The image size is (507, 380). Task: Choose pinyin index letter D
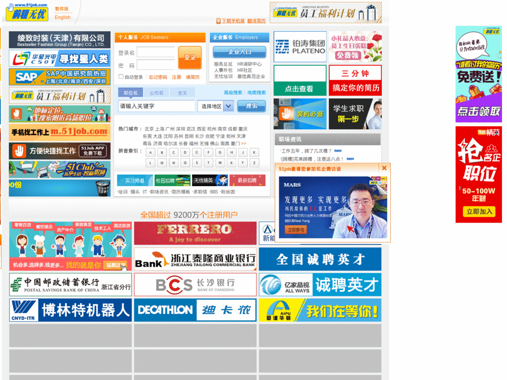tap(185, 152)
